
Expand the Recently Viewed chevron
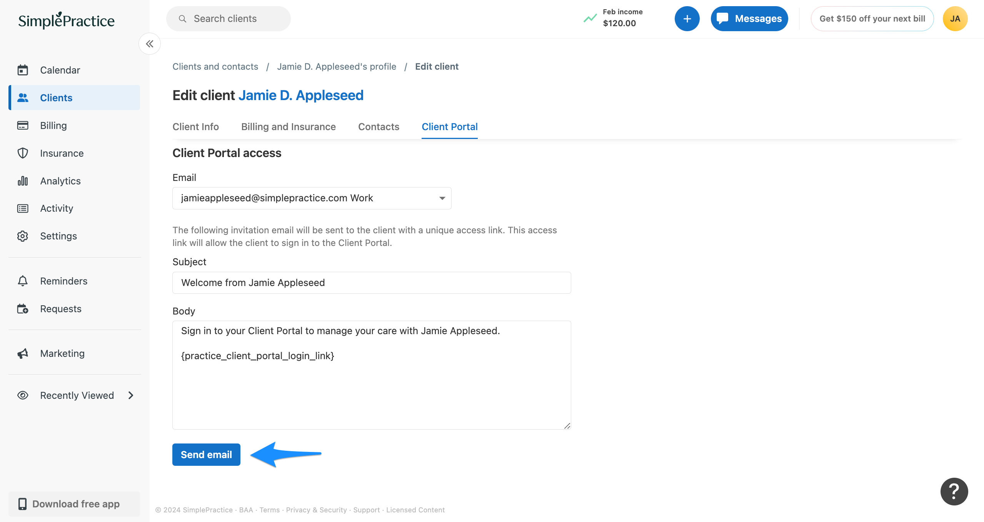coord(131,395)
